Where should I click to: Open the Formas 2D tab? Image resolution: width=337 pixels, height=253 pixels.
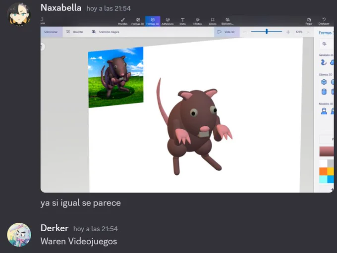pyautogui.click(x=138, y=21)
